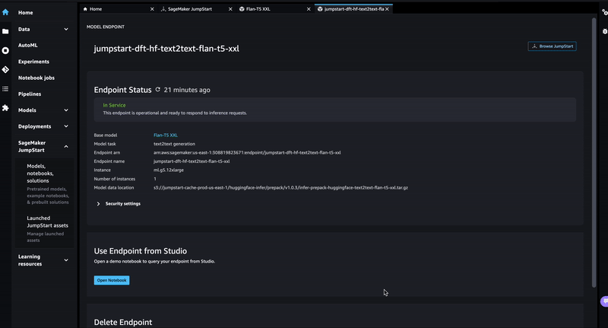
Task: Click the right rail debugger bug icon
Action: click(605, 31)
